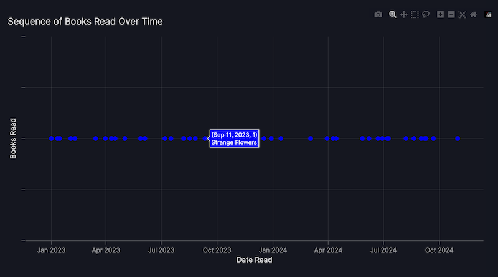The width and height of the screenshot is (498, 277).
Task: Choose the Box Select tool
Action: coord(415,14)
